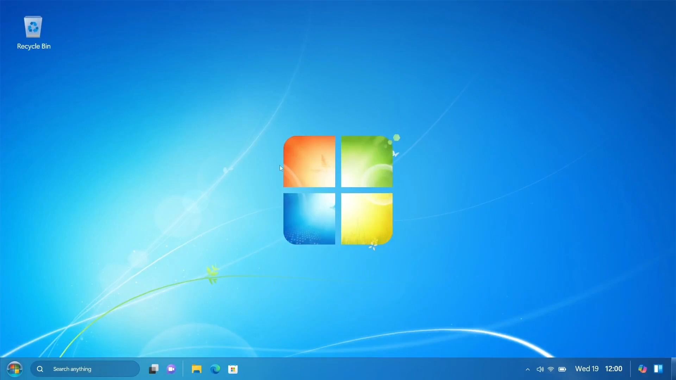Viewport: 676px width, 380px height.
Task: Click the 12:00 clock display
Action: point(614,368)
